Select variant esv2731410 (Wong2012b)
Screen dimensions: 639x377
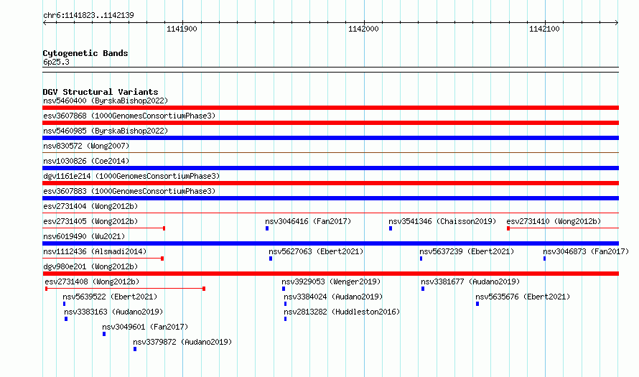click(x=554, y=221)
